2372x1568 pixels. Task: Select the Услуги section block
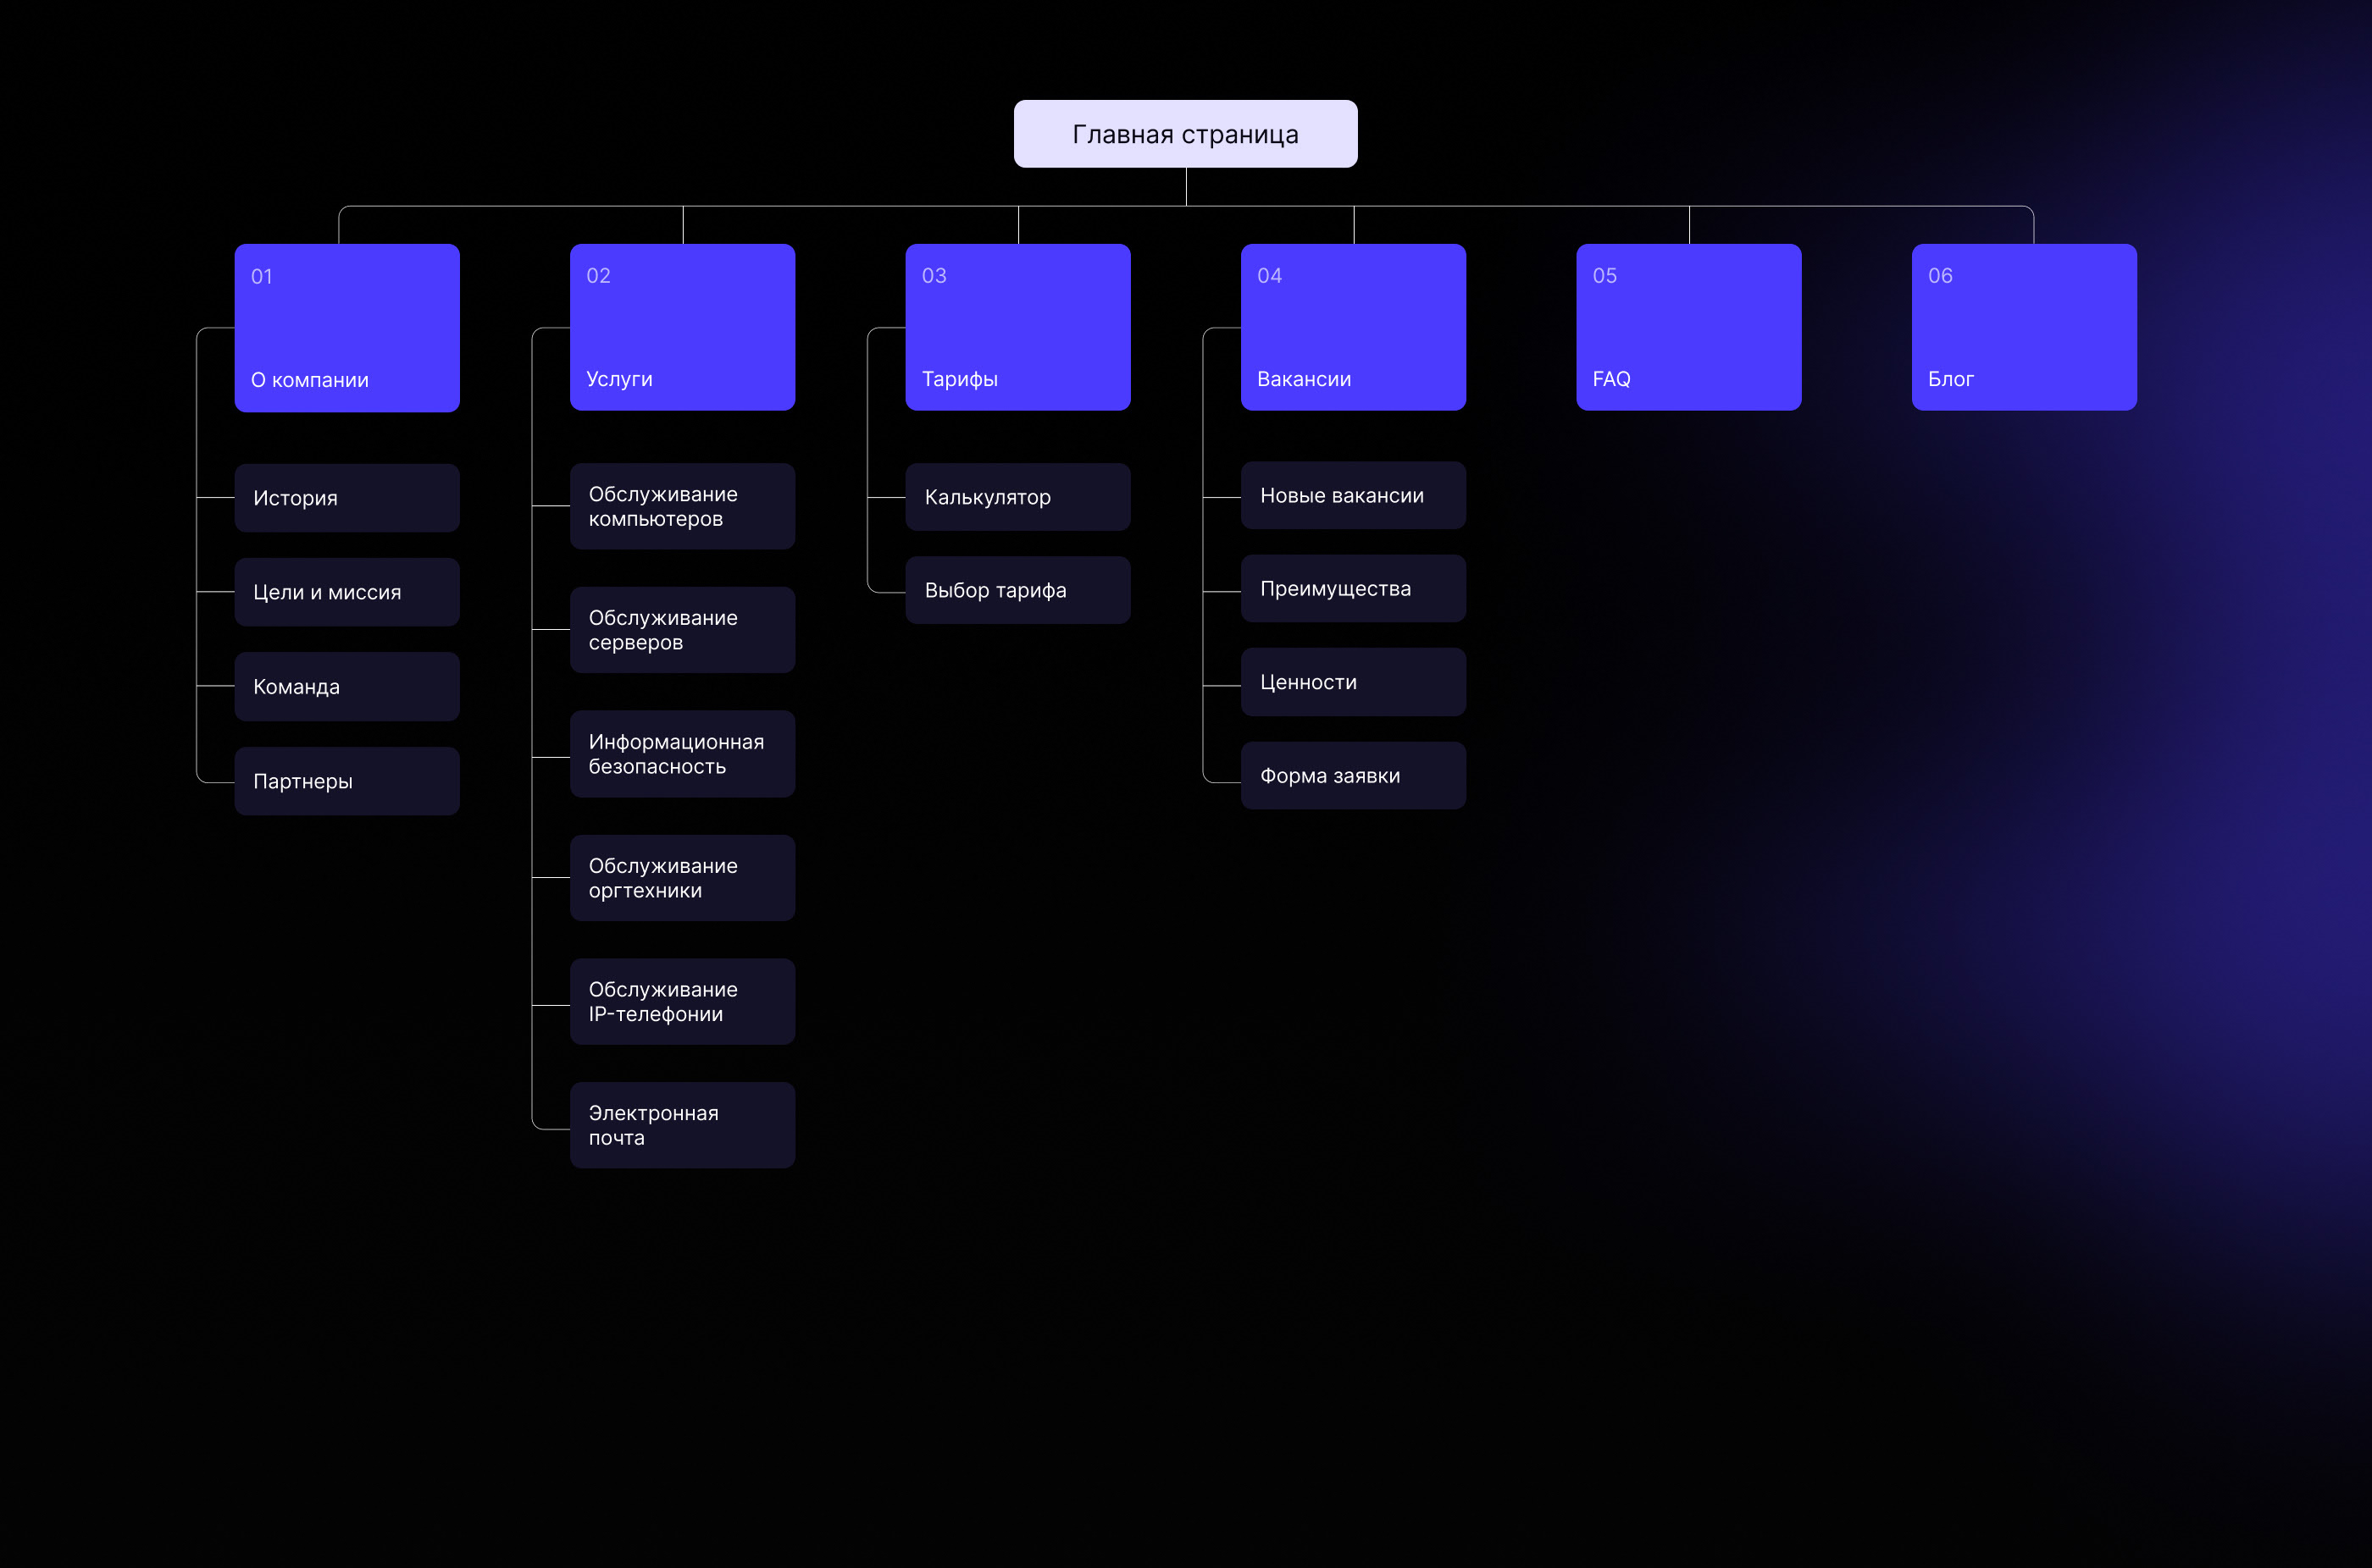[x=682, y=327]
